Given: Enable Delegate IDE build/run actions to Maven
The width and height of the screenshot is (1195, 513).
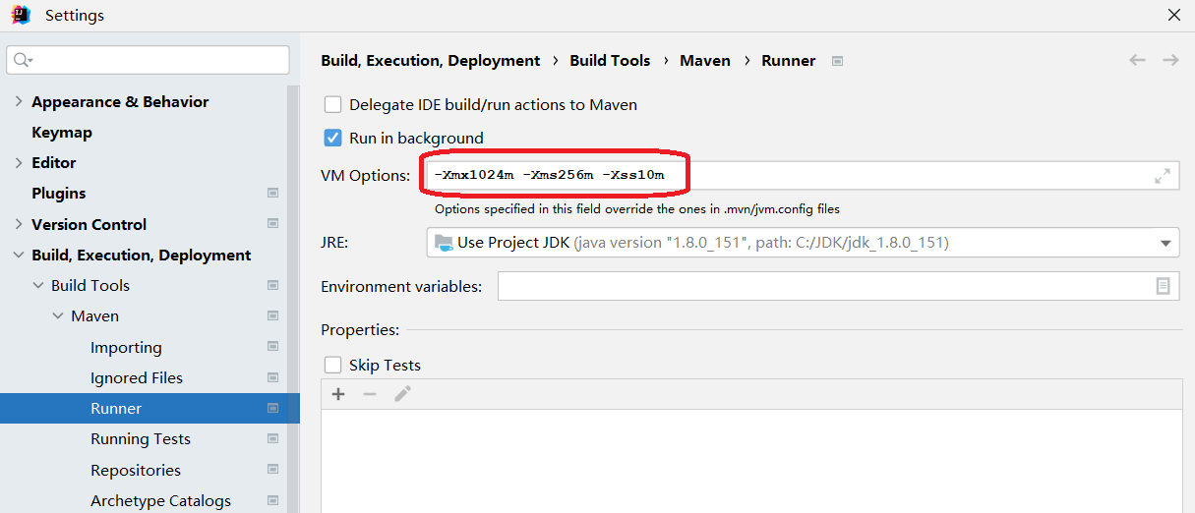Looking at the screenshot, I should click(333, 104).
